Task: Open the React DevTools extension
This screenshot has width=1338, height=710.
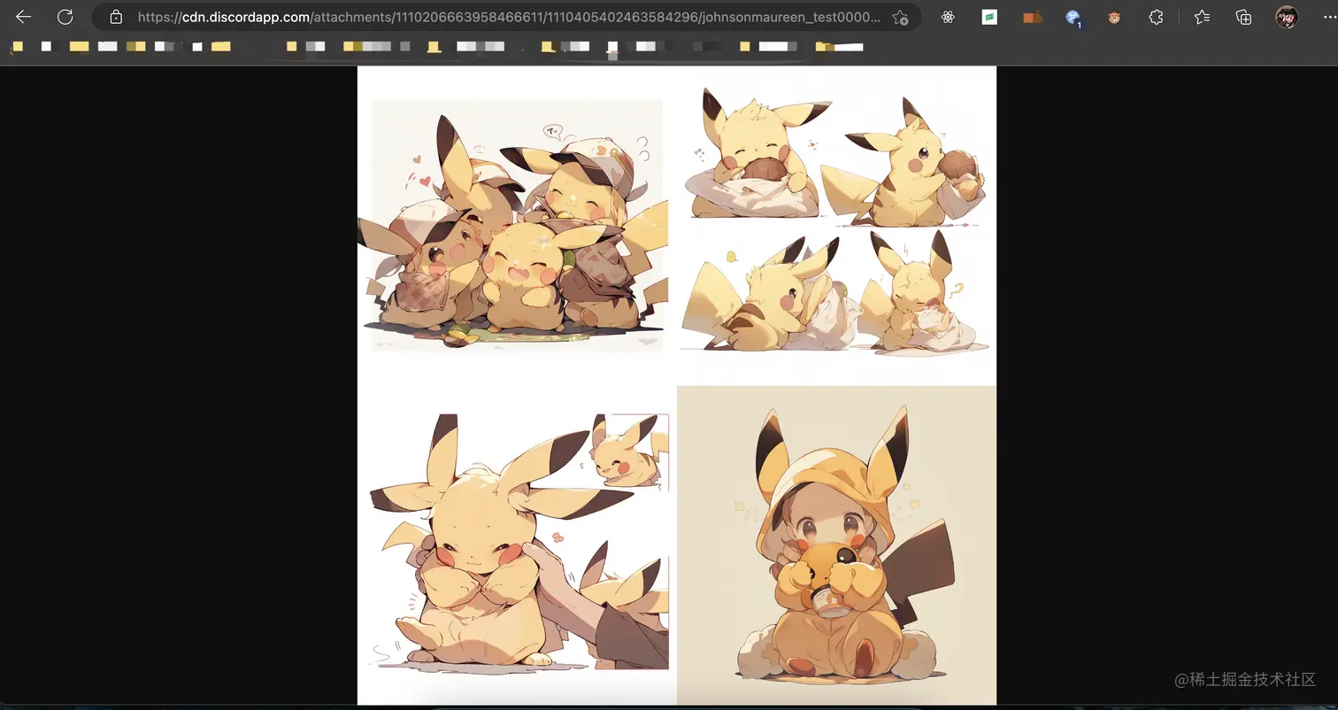Action: pyautogui.click(x=948, y=17)
